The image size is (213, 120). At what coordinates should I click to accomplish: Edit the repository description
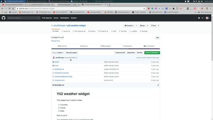pos(157,38)
